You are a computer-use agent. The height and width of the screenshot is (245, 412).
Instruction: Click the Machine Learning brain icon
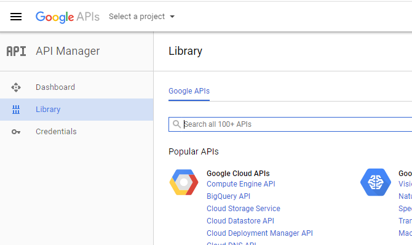pyautogui.click(x=376, y=182)
